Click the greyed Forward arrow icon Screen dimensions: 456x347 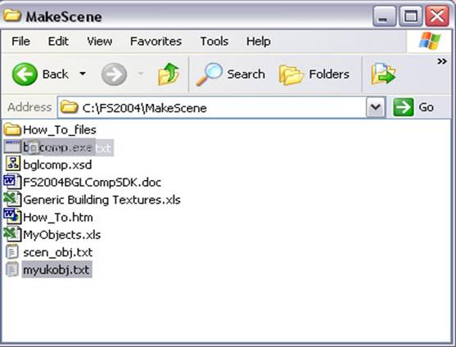114,74
